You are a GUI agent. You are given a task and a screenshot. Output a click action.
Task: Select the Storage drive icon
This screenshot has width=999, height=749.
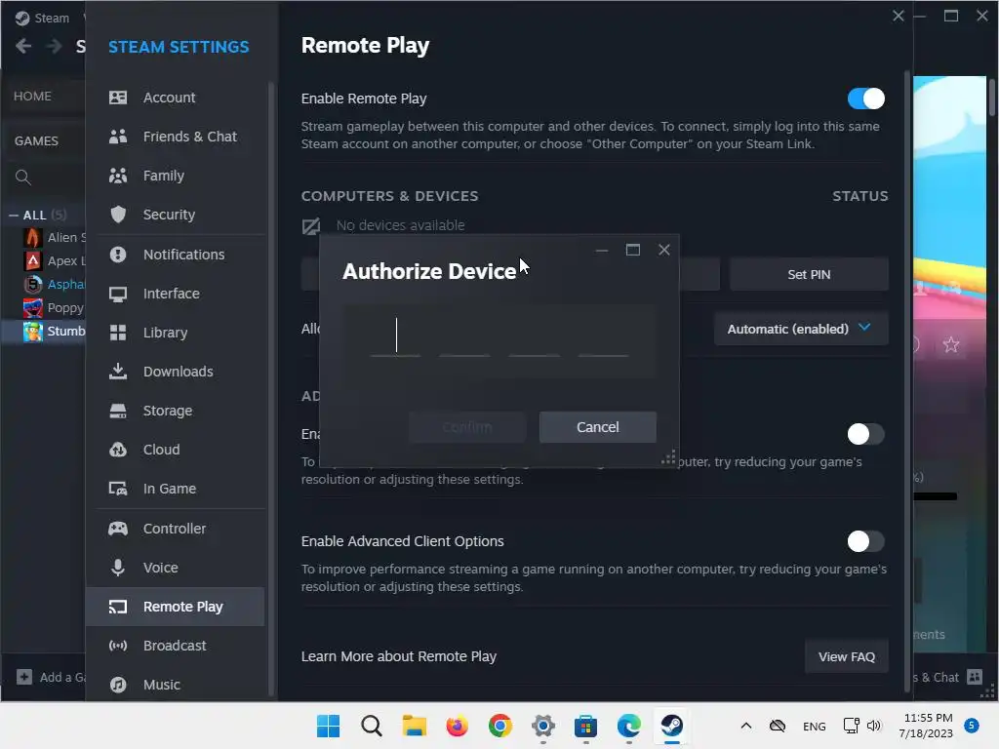pos(118,411)
